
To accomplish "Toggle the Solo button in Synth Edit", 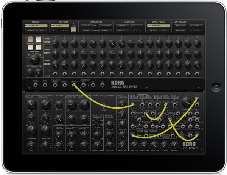I will point(137,26).
